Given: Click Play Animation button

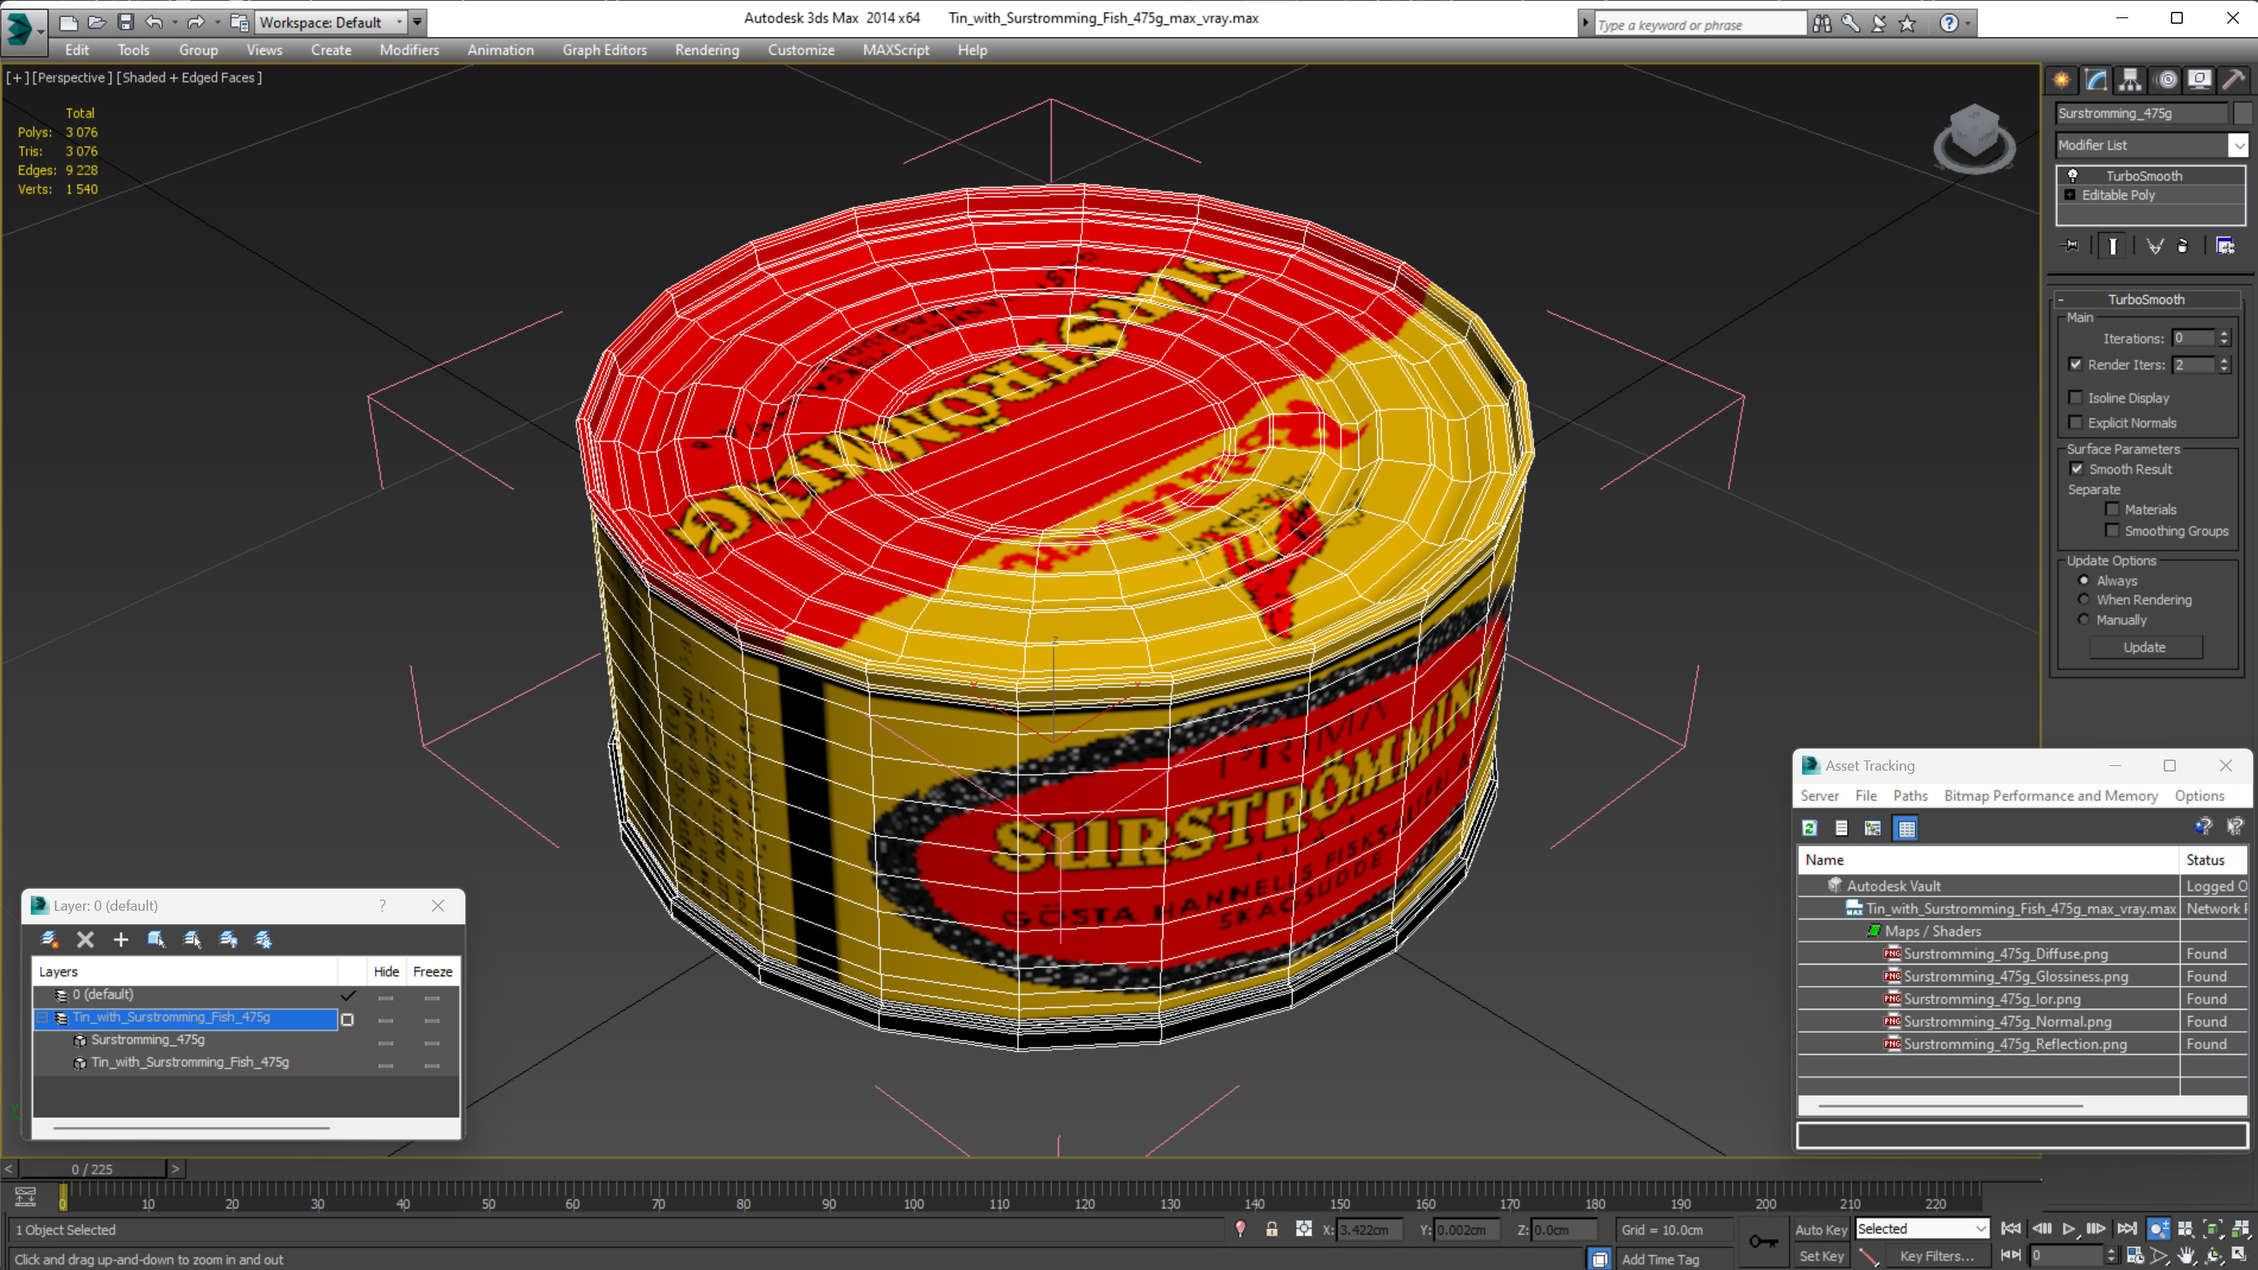Looking at the screenshot, I should click(x=2069, y=1229).
